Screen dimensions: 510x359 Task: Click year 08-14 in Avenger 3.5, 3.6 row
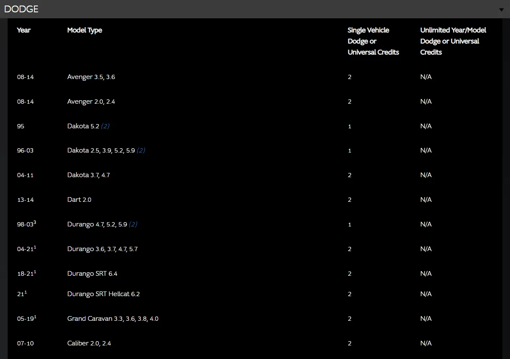click(25, 77)
